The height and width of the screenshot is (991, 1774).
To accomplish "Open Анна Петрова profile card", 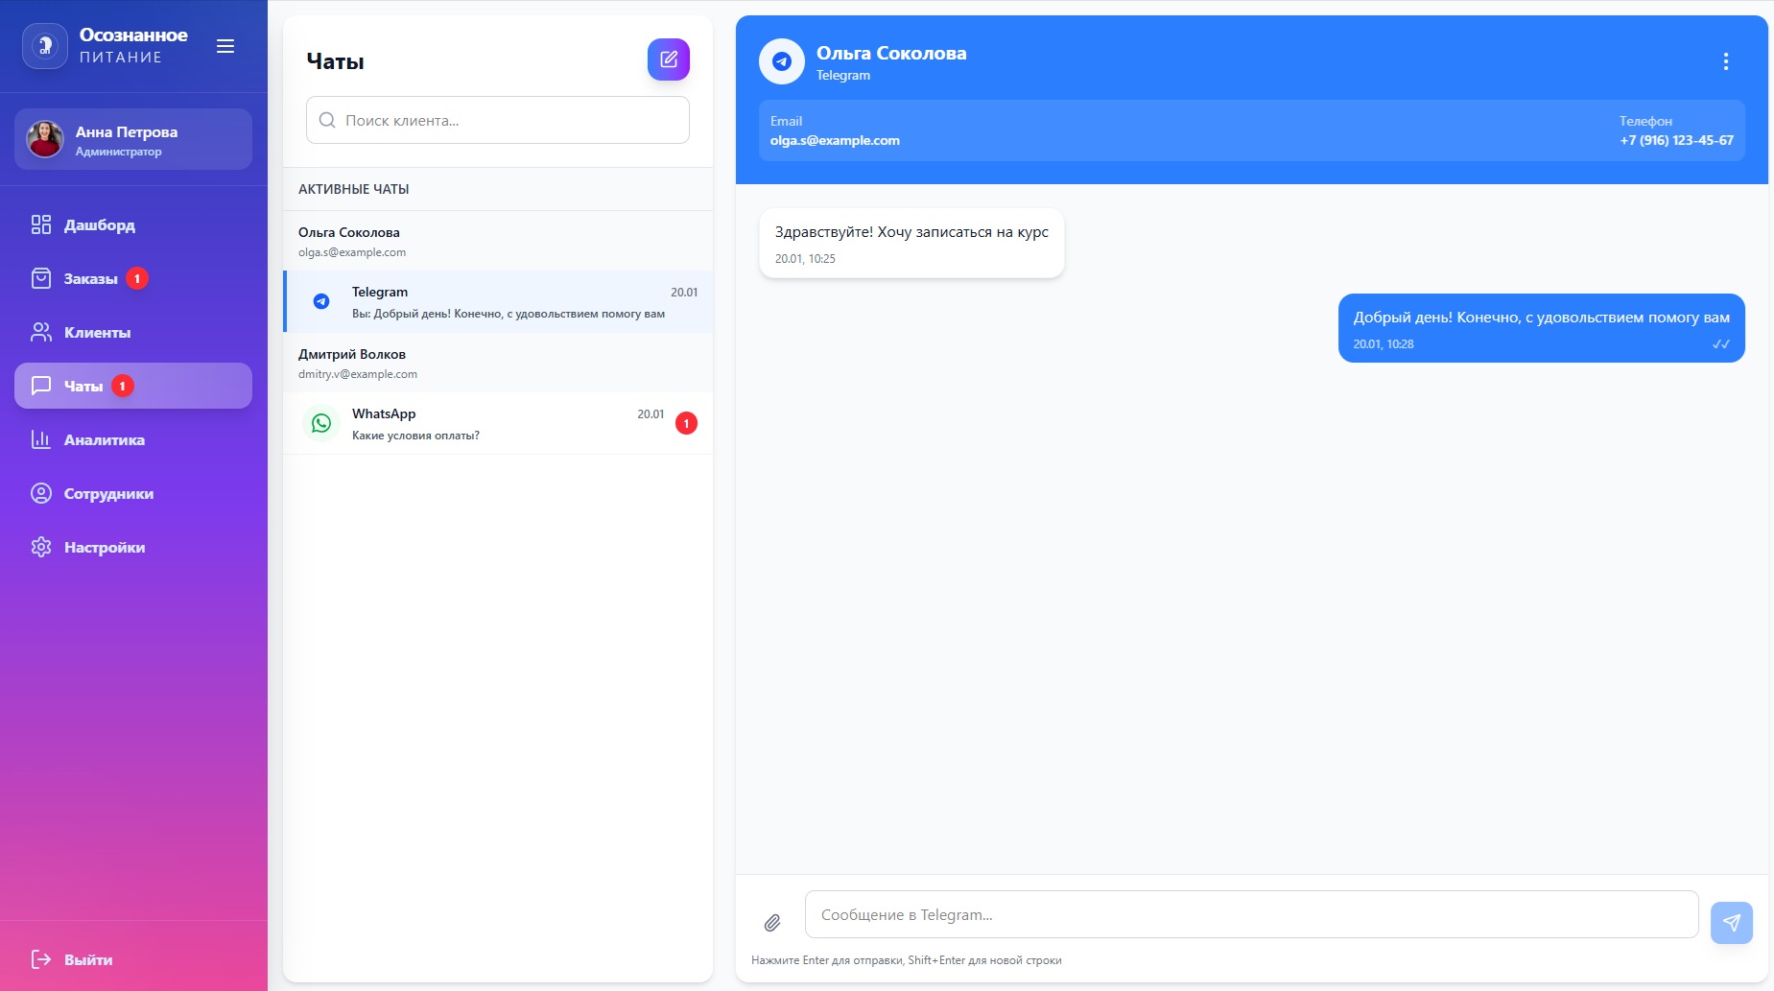I will pos(133,140).
